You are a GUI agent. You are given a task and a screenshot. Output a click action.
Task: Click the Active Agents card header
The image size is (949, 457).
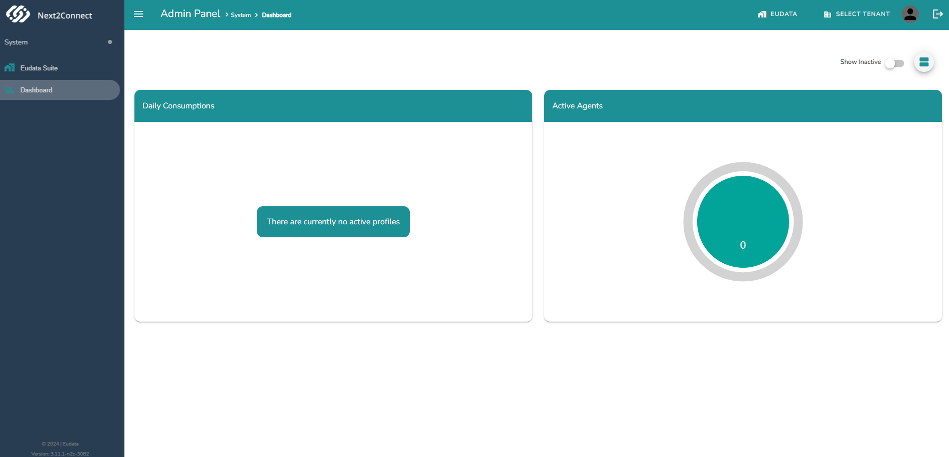[743, 106]
